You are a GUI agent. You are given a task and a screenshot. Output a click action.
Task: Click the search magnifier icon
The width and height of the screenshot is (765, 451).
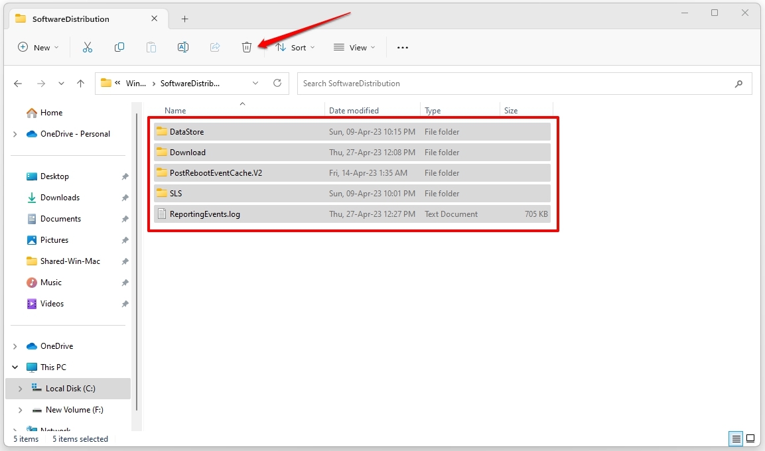point(738,84)
